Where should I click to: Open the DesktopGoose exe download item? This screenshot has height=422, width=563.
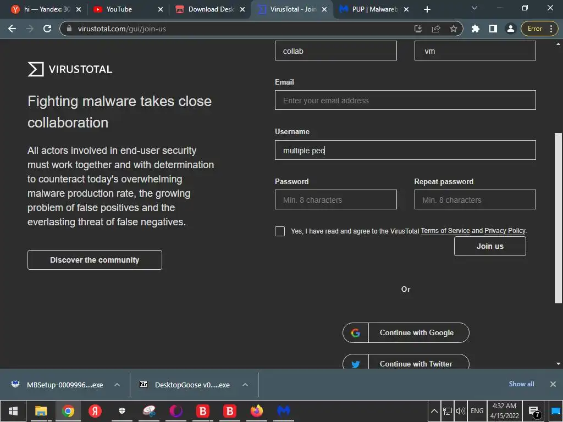pos(187,385)
